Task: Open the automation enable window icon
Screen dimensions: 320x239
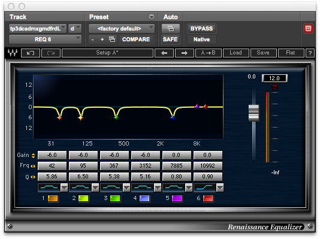Action: click(171, 29)
